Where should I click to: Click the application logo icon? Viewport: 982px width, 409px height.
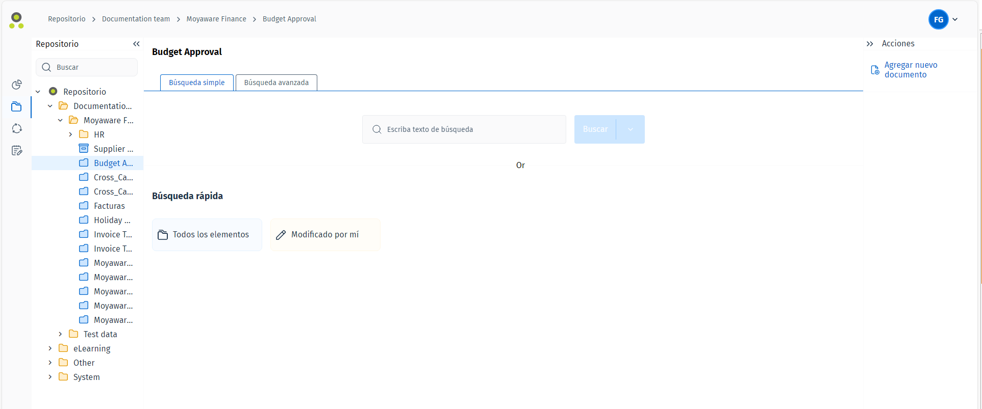16,20
